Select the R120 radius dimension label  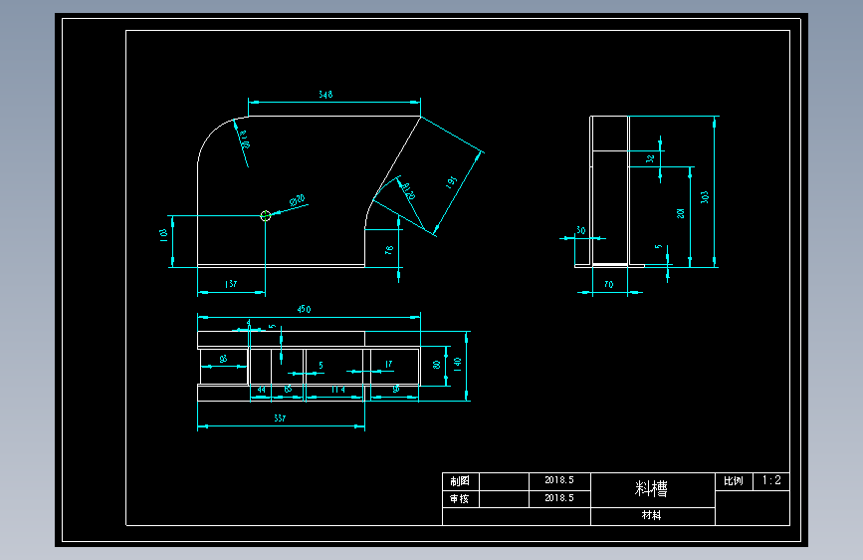(x=408, y=190)
